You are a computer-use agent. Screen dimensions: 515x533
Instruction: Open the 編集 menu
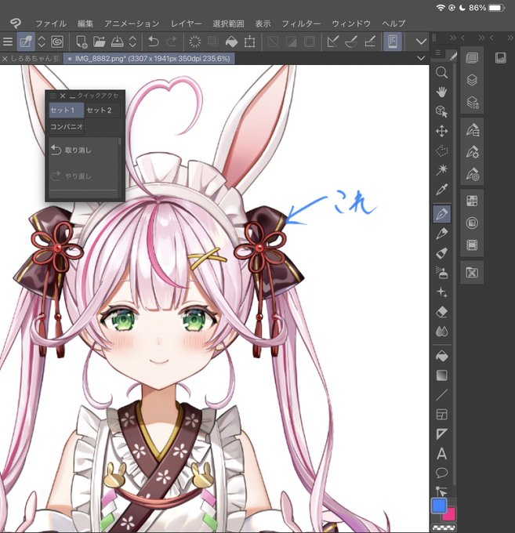[85, 24]
